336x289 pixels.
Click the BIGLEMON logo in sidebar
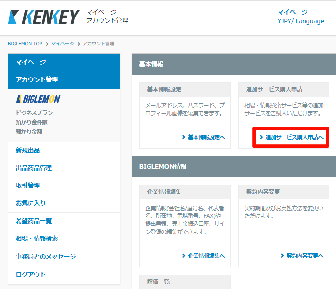(38, 99)
